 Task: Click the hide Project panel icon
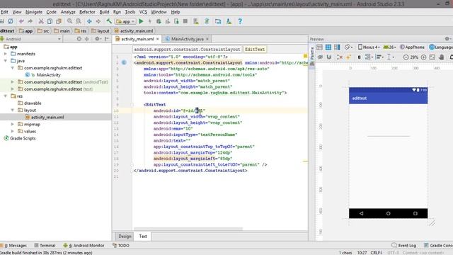pyautogui.click(x=107, y=39)
